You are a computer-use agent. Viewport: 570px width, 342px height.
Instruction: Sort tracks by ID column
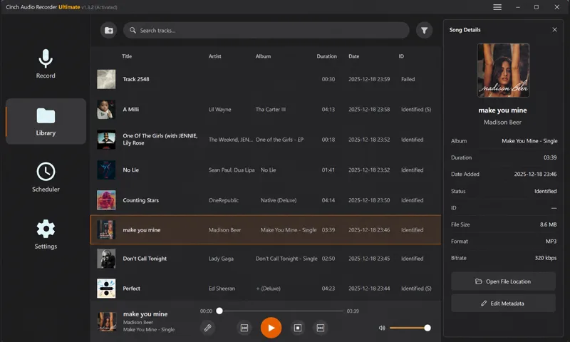point(401,56)
